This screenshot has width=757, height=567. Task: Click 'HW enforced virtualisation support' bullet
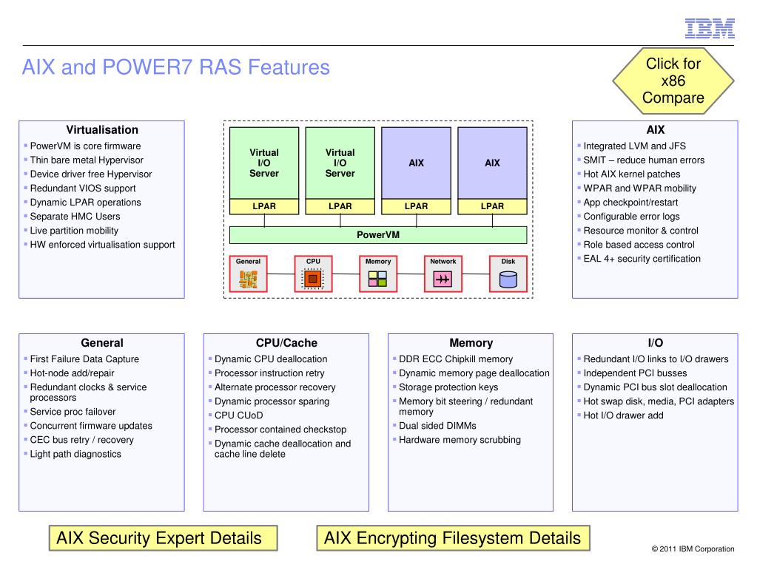(102, 245)
